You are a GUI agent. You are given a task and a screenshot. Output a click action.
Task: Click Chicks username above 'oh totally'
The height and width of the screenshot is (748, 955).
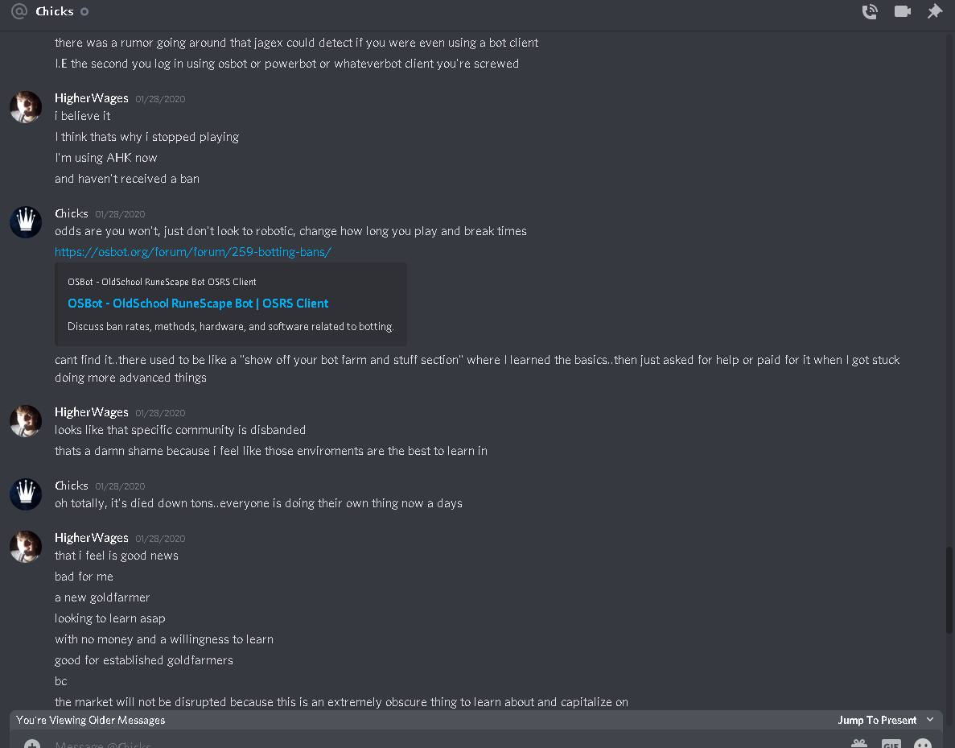pos(72,486)
